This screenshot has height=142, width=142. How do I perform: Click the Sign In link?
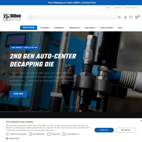coord(108,8)
